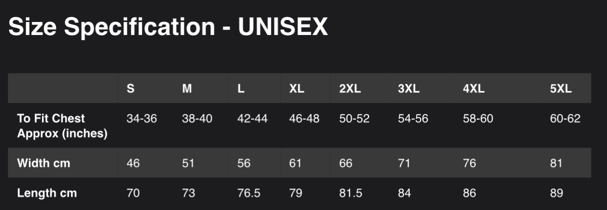Select the 4XL size column header
Screen dimensions: 607x210
pos(474,89)
